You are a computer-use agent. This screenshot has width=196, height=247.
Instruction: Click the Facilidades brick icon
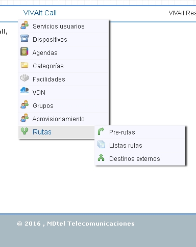click(24, 78)
